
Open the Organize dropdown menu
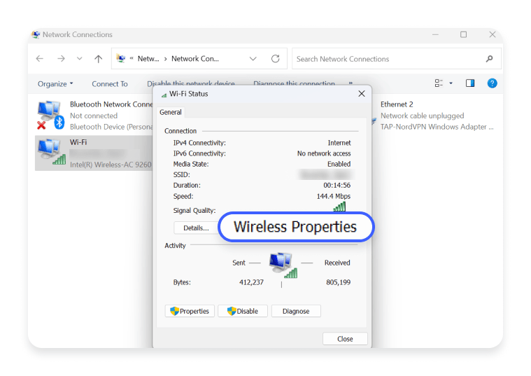pos(55,84)
